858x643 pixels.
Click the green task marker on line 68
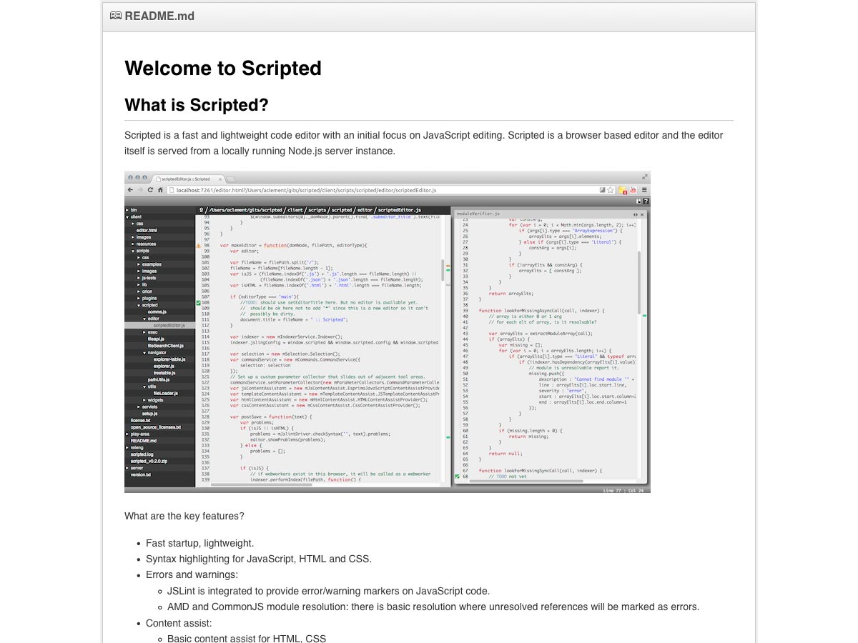tap(457, 477)
